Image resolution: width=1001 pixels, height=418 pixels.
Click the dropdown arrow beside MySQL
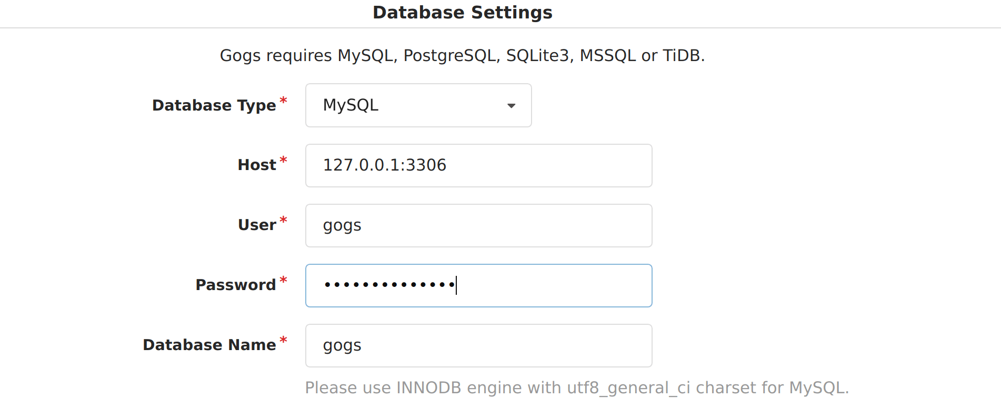click(510, 105)
